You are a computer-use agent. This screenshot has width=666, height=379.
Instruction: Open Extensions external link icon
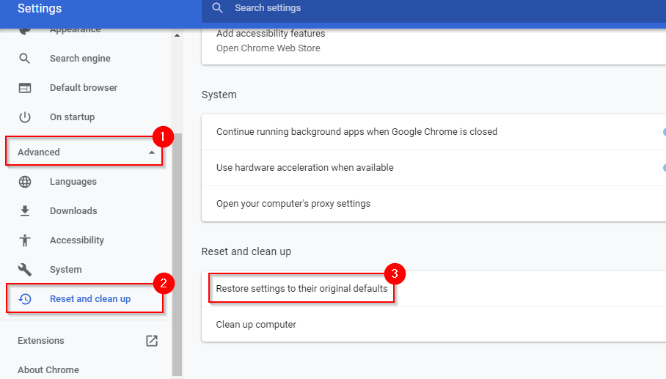click(x=152, y=341)
